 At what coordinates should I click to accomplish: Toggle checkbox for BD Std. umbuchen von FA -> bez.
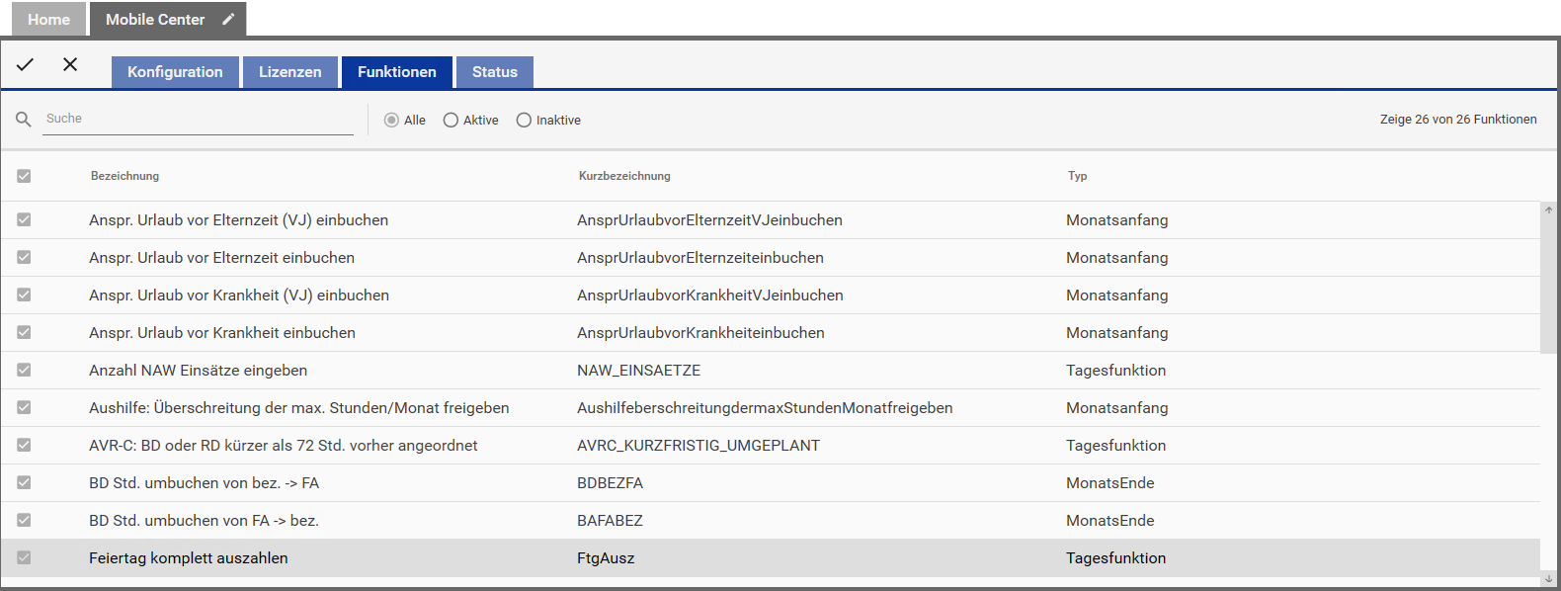(x=24, y=520)
